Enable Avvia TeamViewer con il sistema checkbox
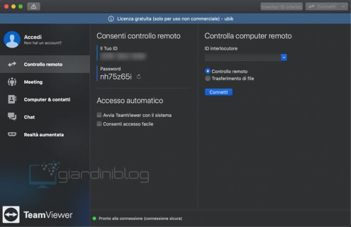351x227 pixels. [99, 115]
